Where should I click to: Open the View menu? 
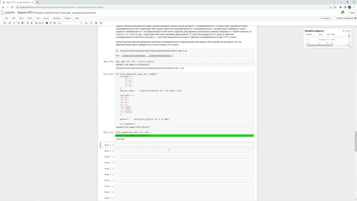click(21, 18)
